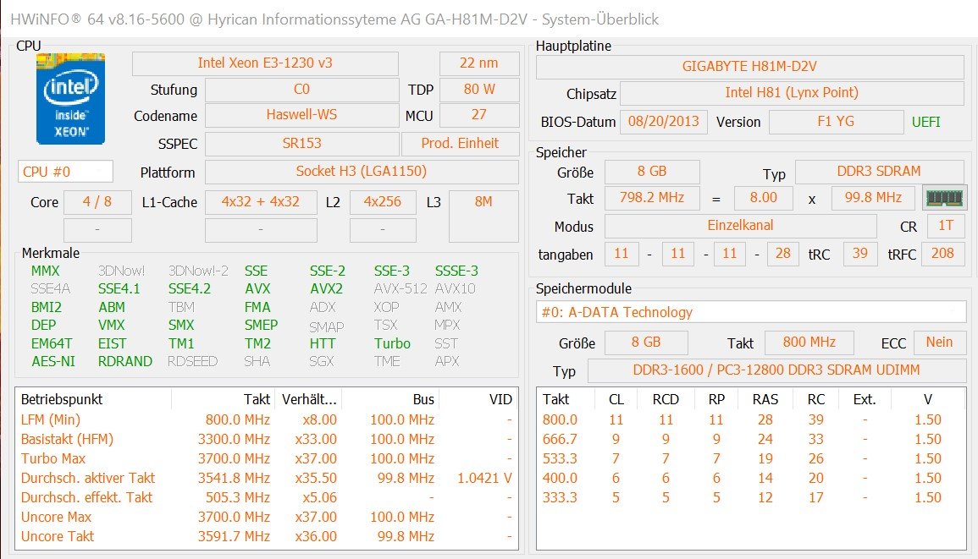The image size is (978, 559).
Task: Click the green UEFI label
Action: click(926, 122)
